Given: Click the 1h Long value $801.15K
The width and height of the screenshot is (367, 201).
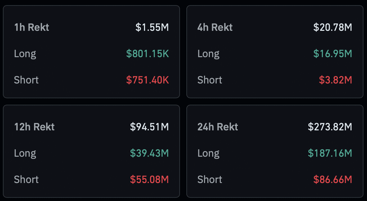Looking at the screenshot, I should click(x=148, y=54).
